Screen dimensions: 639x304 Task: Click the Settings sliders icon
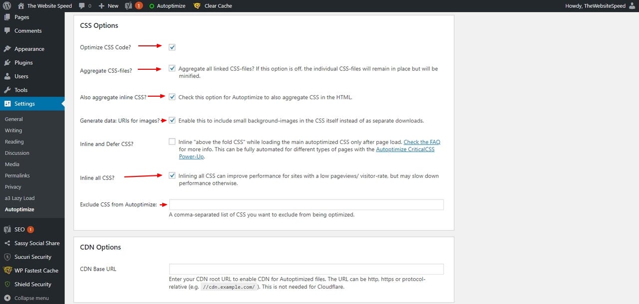(7, 104)
